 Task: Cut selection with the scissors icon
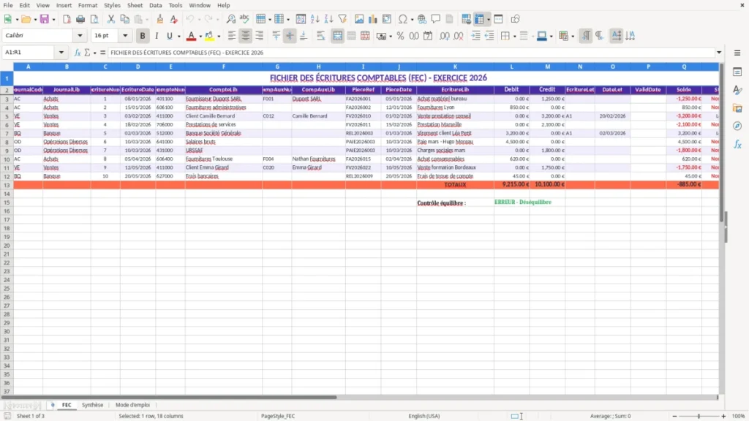point(111,19)
